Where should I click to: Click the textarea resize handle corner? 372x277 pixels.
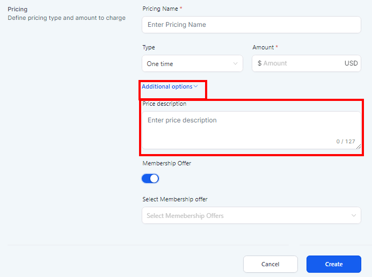tap(359, 147)
